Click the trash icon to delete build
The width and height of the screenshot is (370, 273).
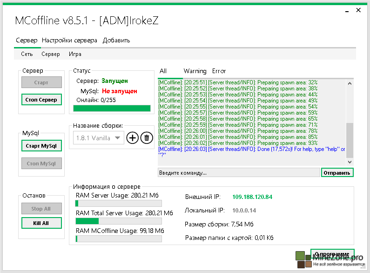click(147, 138)
